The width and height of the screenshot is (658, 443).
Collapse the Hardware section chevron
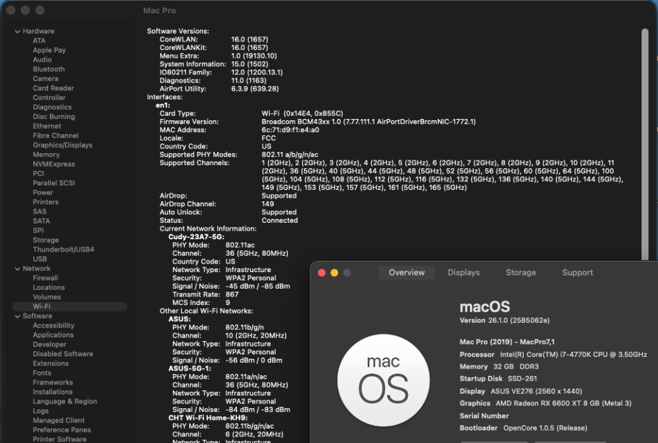[x=17, y=32]
